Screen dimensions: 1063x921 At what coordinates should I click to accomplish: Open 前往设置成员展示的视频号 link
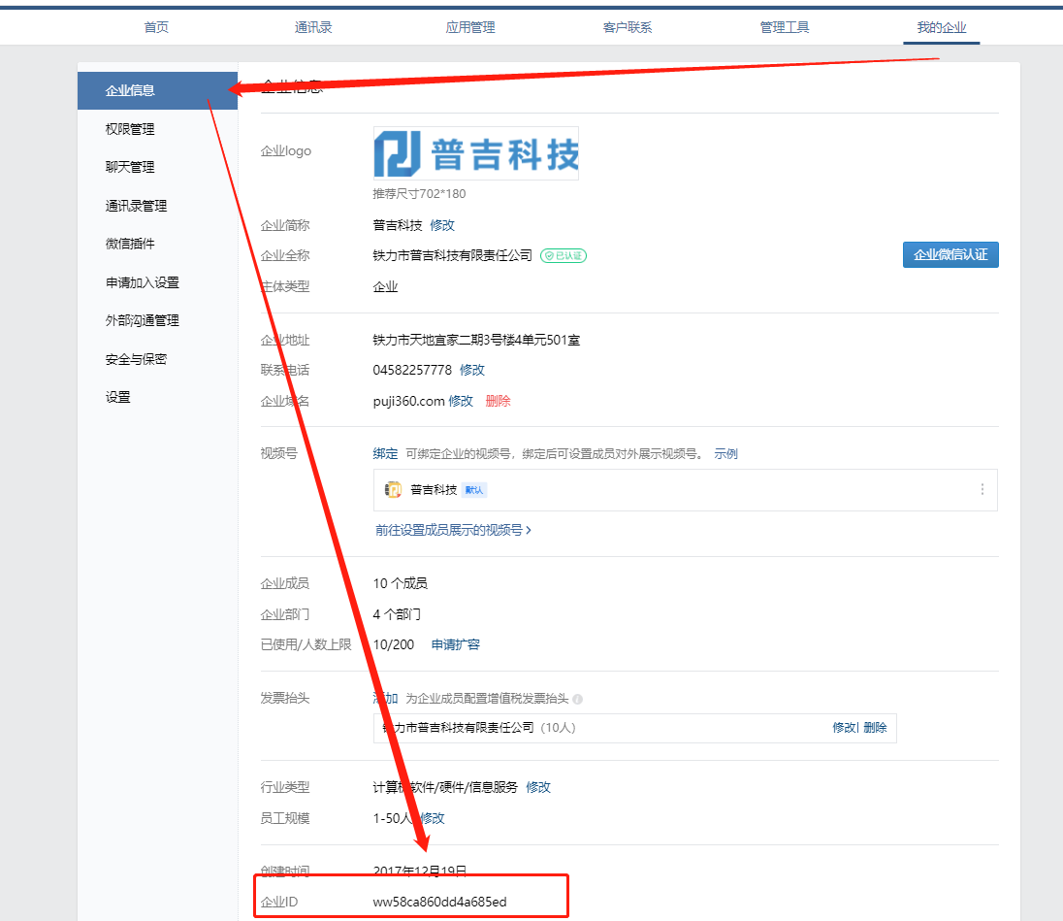(x=454, y=530)
